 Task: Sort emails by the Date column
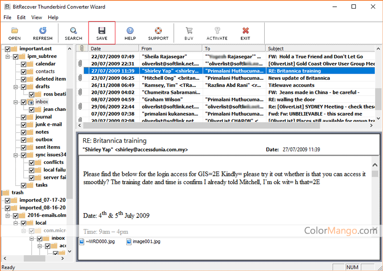coord(113,48)
